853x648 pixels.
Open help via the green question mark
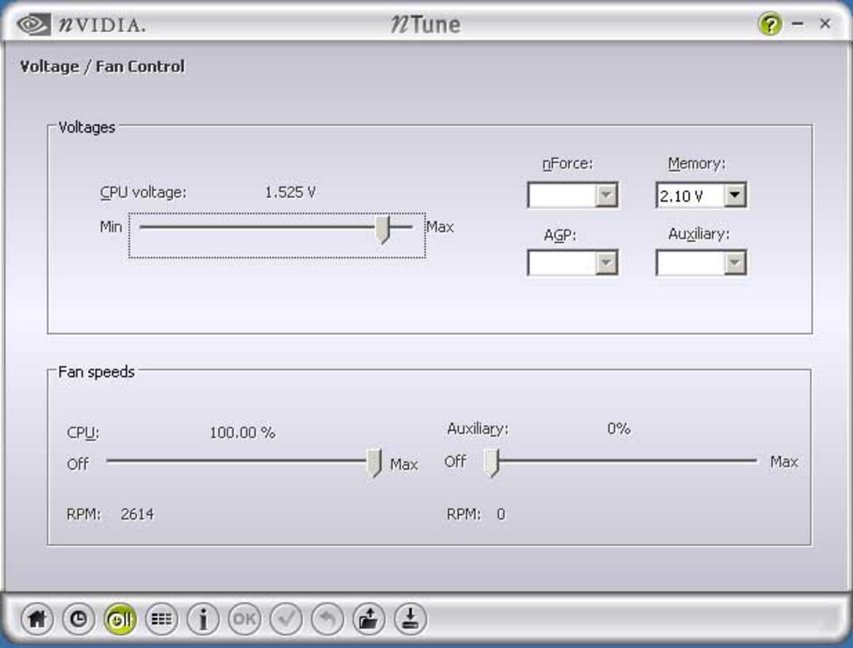[770, 24]
